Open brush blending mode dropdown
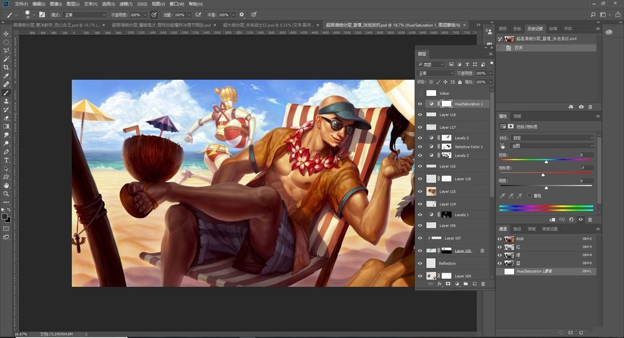 tap(84, 15)
